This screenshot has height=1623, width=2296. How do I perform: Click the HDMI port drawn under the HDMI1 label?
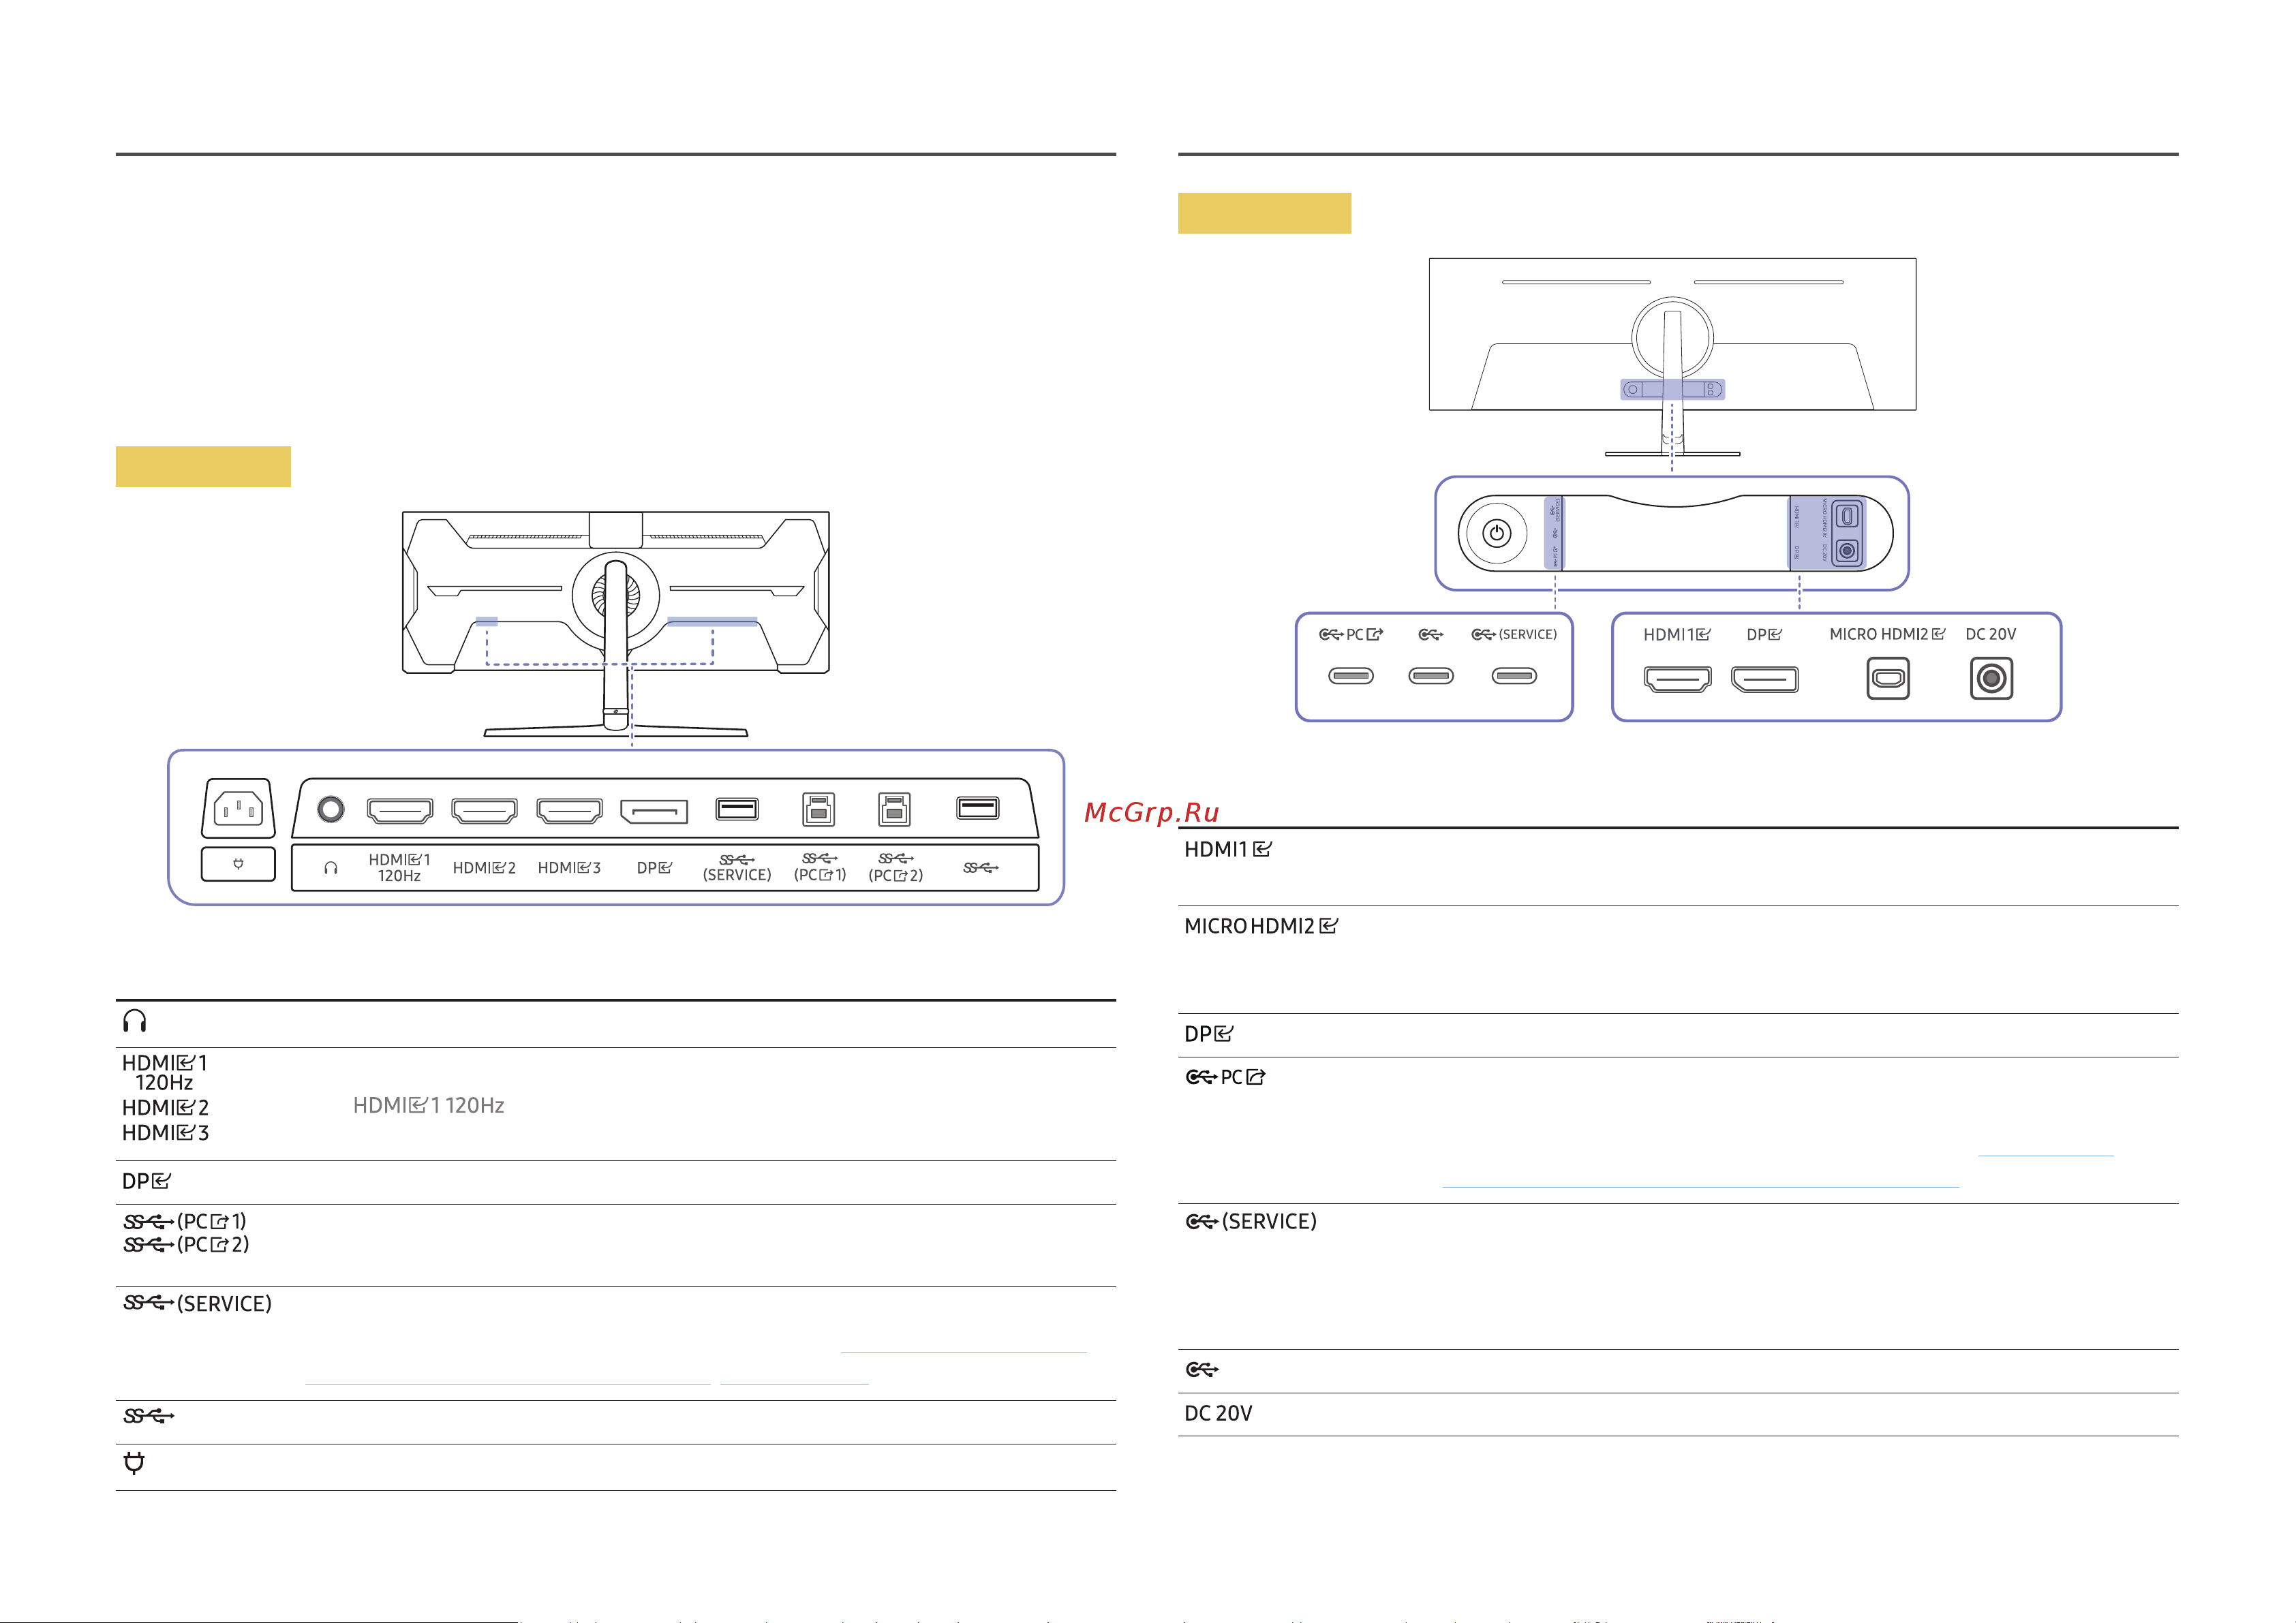pos(1677,679)
